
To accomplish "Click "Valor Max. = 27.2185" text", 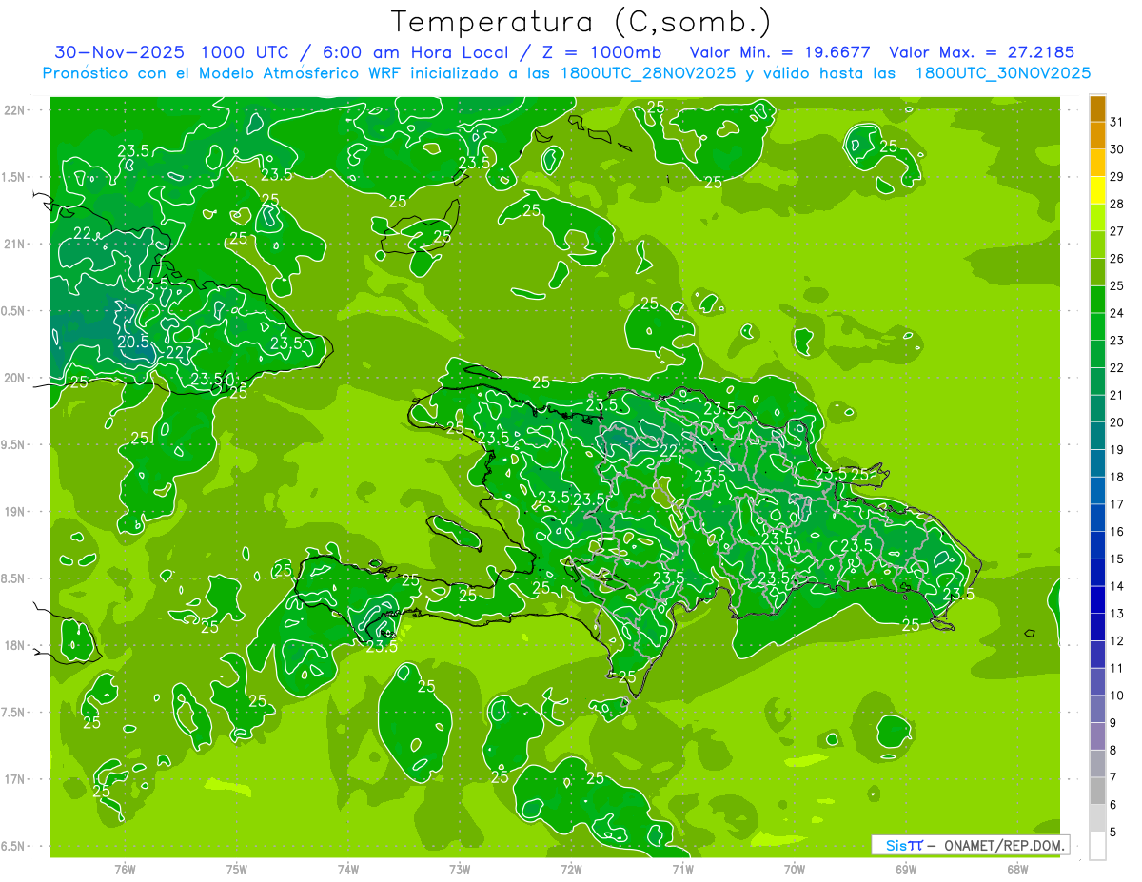I will click(x=981, y=52).
